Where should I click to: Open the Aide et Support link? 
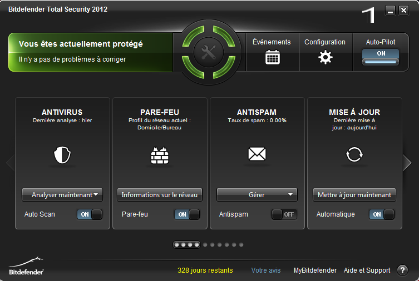(367, 270)
